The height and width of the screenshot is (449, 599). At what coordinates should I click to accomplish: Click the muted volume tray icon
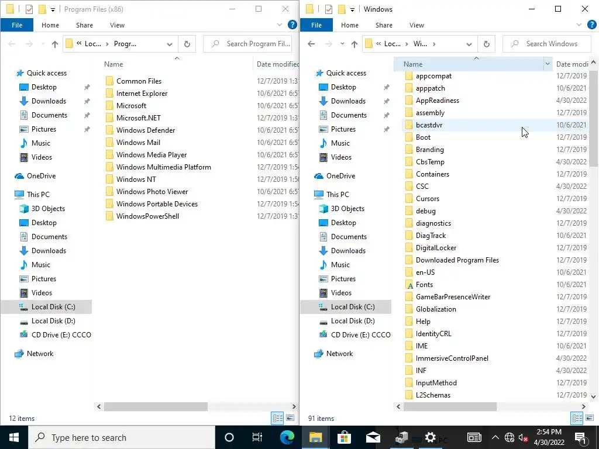click(x=524, y=437)
